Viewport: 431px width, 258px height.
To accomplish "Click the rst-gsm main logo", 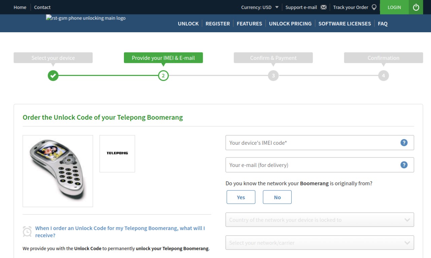I will pos(86,18).
